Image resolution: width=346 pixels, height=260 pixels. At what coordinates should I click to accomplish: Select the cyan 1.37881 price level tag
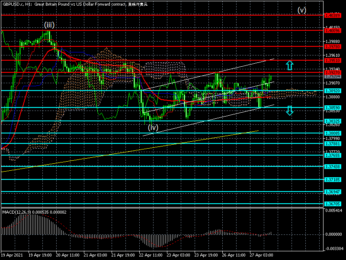333,144
